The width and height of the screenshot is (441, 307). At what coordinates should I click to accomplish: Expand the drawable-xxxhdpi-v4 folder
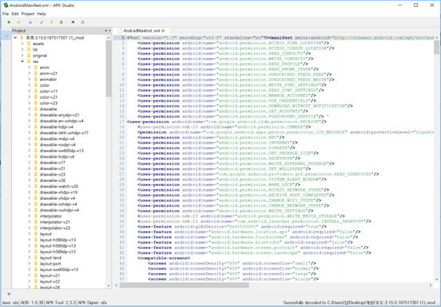pos(29,210)
